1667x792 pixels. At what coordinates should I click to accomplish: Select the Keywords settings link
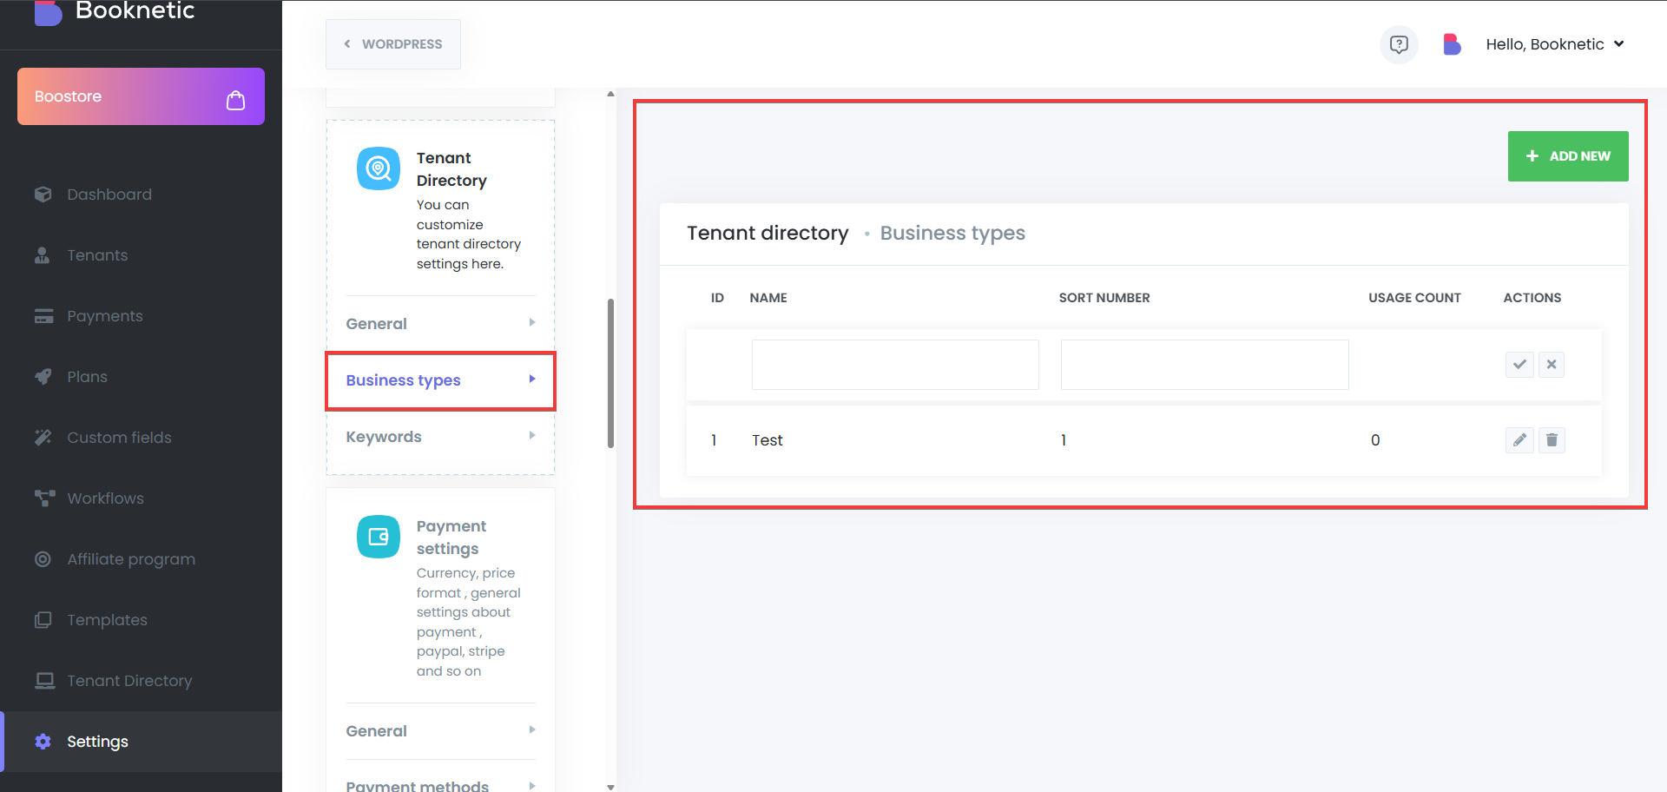coord(384,437)
